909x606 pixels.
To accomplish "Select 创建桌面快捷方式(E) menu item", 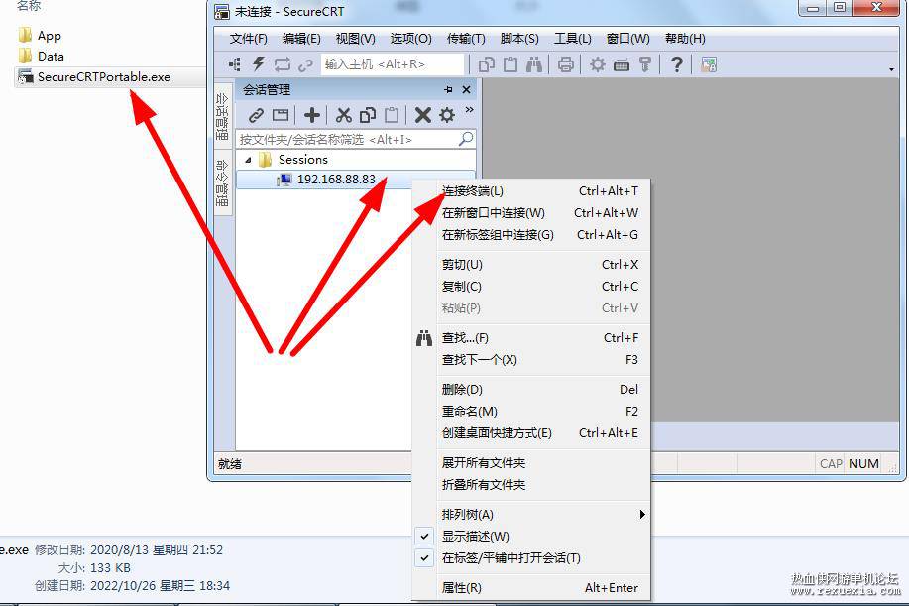I will point(531,433).
